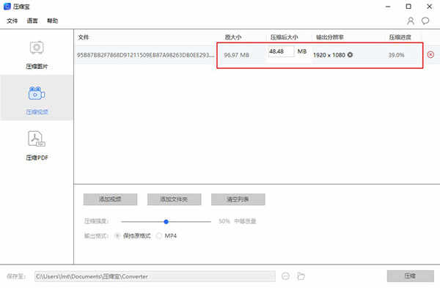Open the 语言 menu
The height and width of the screenshot is (288, 440).
pos(32,21)
